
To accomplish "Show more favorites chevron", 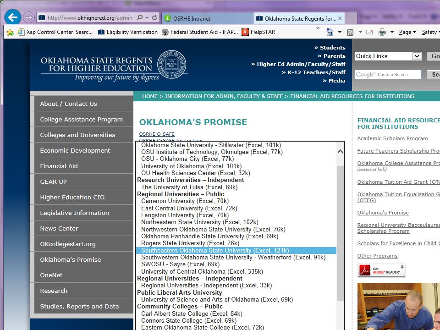I will (x=318, y=28).
